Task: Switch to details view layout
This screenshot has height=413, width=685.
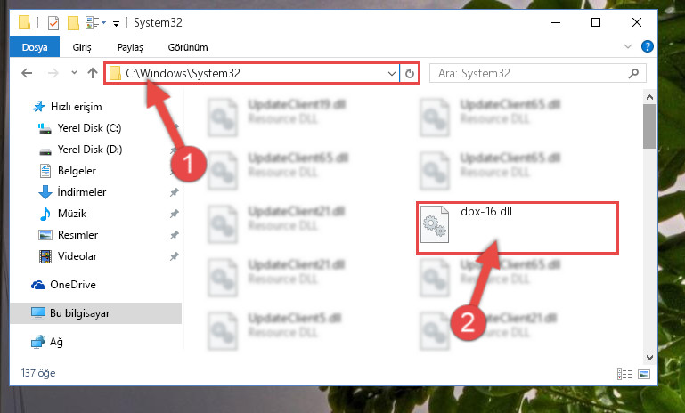Action: pos(624,374)
